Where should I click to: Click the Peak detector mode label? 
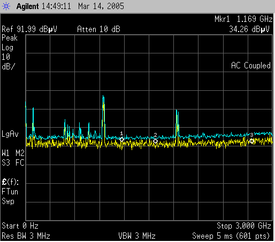pos(10,38)
